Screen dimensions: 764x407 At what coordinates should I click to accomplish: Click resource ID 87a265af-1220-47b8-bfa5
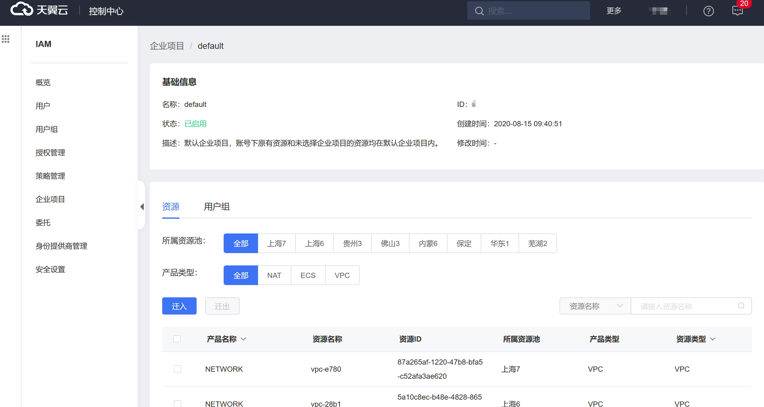click(x=440, y=362)
